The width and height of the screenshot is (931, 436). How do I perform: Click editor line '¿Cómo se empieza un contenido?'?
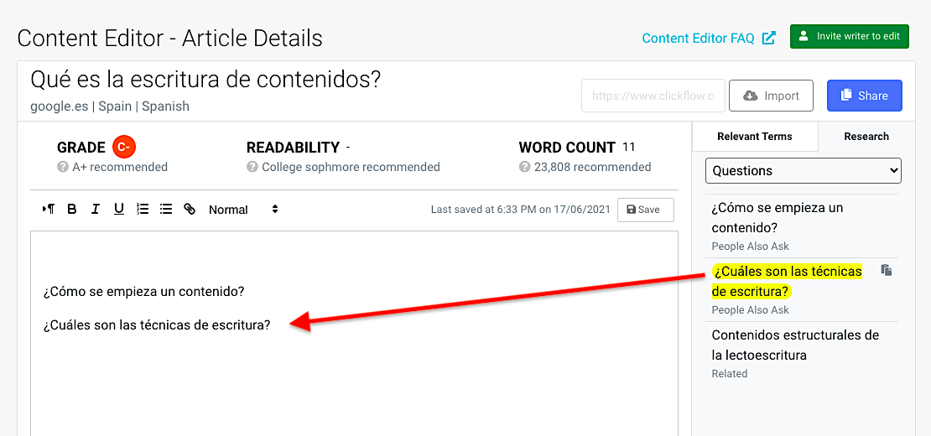144,292
